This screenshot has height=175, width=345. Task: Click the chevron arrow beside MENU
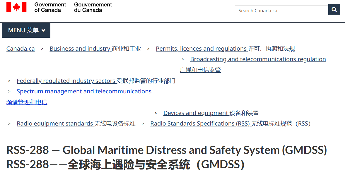[x=43, y=30]
